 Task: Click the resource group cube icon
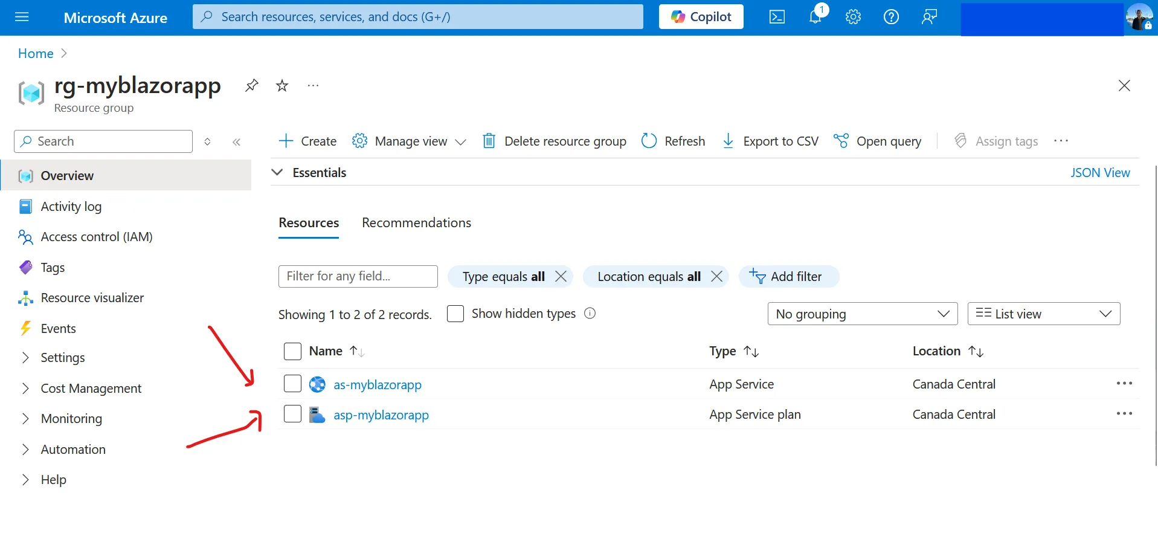pyautogui.click(x=31, y=93)
